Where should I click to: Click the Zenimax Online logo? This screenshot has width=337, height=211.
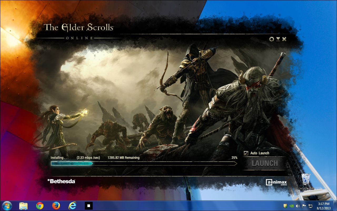coord(276,182)
